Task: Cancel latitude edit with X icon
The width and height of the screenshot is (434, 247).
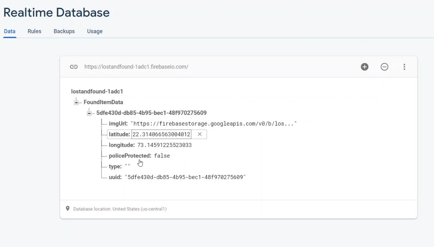Action: click(x=200, y=134)
